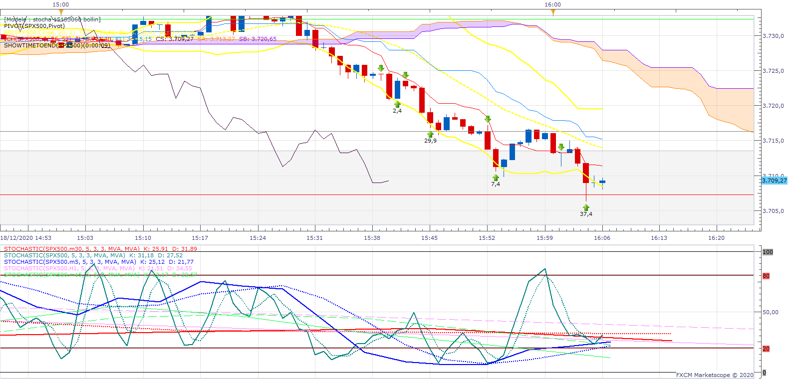Click the 3.730,0 price axis label

click(x=773, y=36)
